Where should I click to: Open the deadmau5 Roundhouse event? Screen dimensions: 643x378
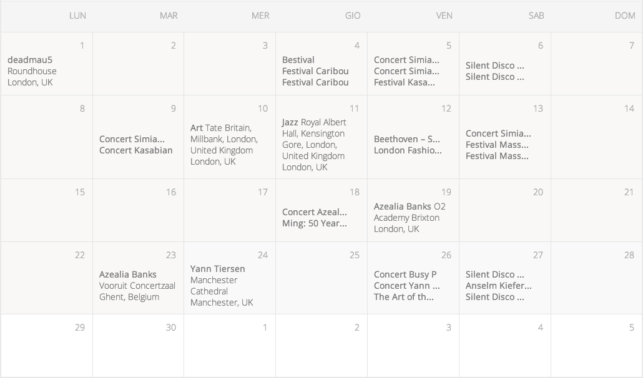coord(30,60)
